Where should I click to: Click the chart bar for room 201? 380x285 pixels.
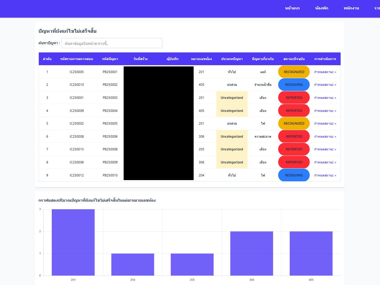point(73,243)
